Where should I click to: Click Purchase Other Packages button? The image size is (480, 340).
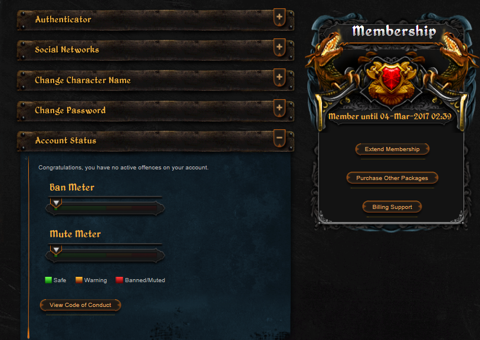pos(392,178)
